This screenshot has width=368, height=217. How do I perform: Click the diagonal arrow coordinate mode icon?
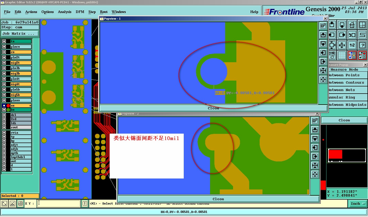pyautogui.click(x=4, y=203)
